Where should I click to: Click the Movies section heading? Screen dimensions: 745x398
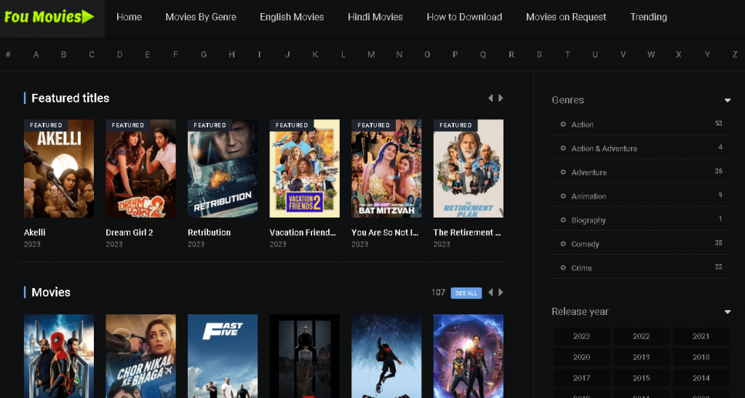51,292
